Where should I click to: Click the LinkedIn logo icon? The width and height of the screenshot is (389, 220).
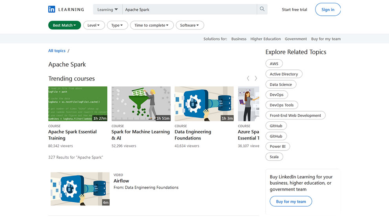[51, 9]
